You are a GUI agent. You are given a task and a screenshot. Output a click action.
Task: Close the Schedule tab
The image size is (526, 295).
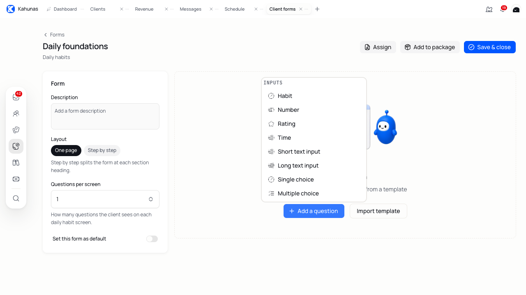256,9
